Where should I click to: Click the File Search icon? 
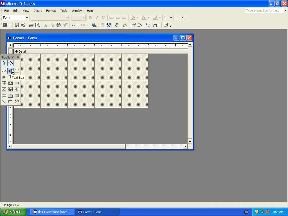pos(23,25)
